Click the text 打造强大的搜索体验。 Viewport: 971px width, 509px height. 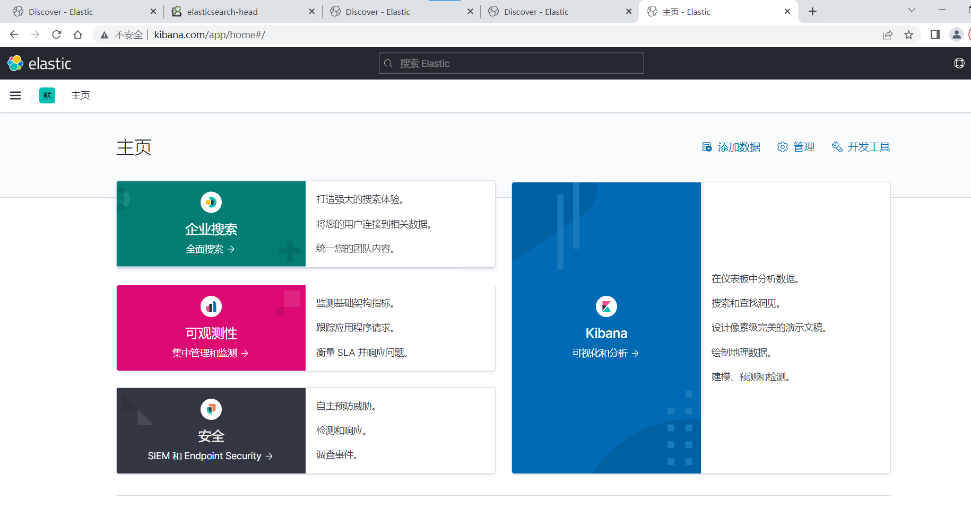point(361,199)
